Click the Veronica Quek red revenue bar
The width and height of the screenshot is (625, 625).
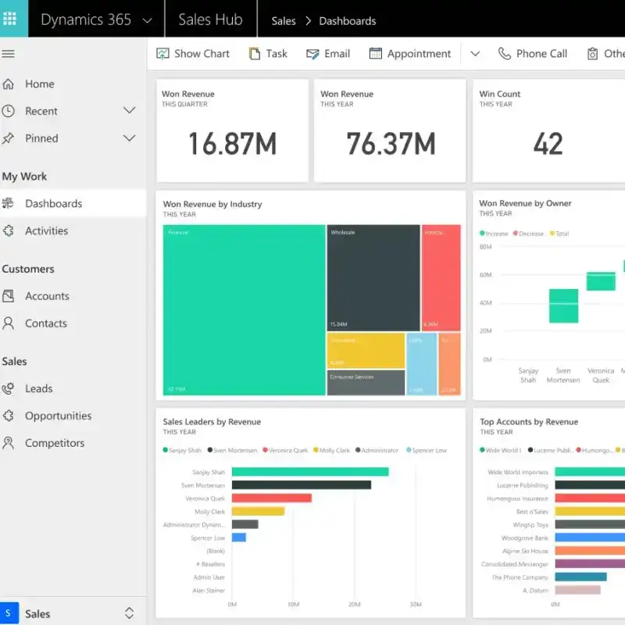[271, 498]
